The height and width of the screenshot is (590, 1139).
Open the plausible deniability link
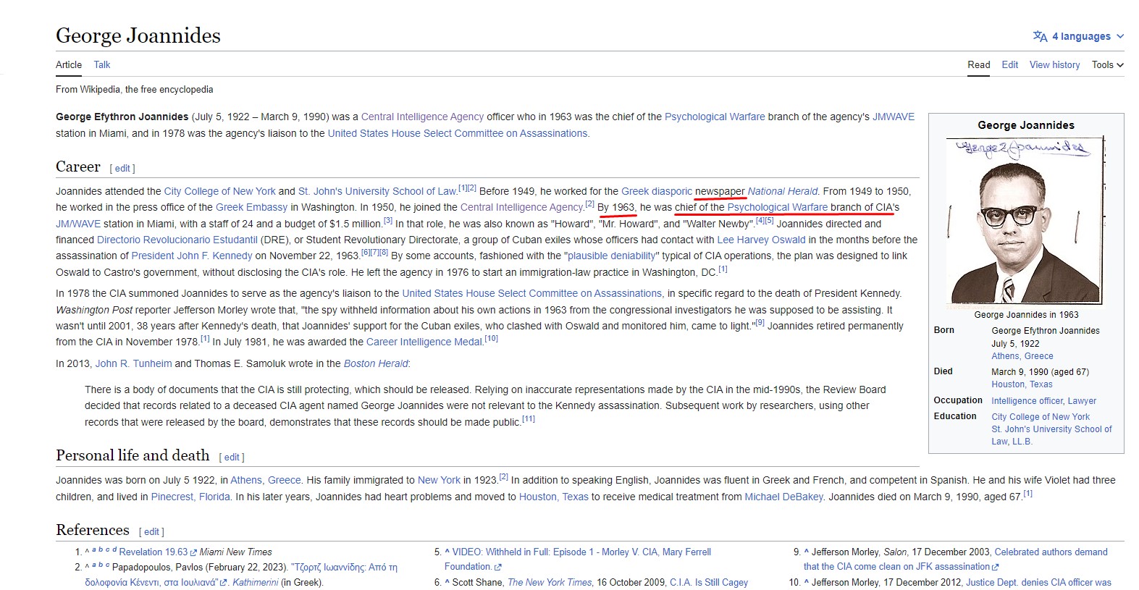click(x=612, y=256)
